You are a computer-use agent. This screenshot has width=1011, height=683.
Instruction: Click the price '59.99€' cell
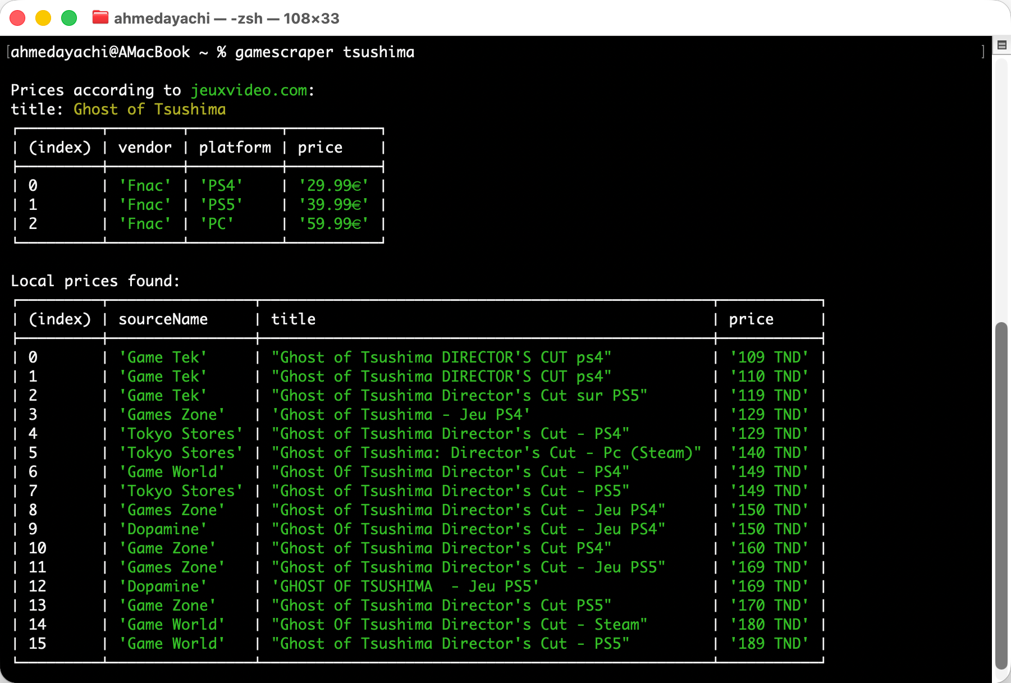tap(333, 224)
